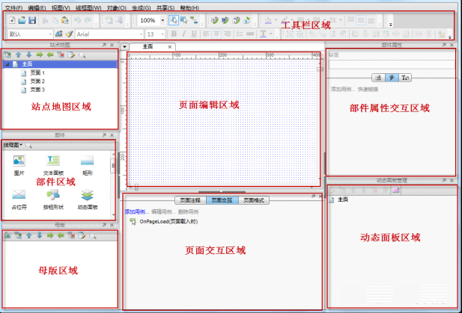Pick the 动态面板 dynamic panel widget
This screenshot has width=462, height=313.
pyautogui.click(x=88, y=199)
